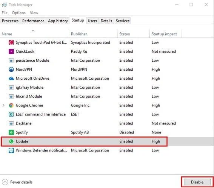This screenshot has height=188, width=214.
Task: Click the Google Inc. publisher cell
Action: coord(81,105)
